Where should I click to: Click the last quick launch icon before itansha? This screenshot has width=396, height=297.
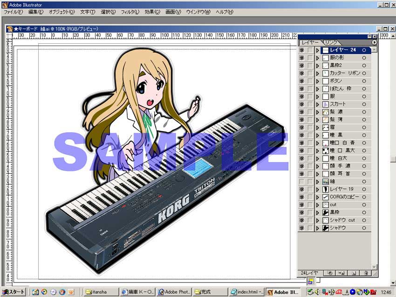point(71,292)
